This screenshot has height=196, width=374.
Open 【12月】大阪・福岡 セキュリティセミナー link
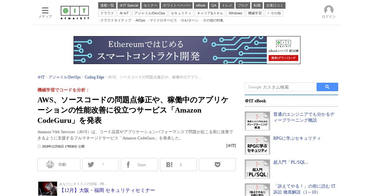(107, 190)
